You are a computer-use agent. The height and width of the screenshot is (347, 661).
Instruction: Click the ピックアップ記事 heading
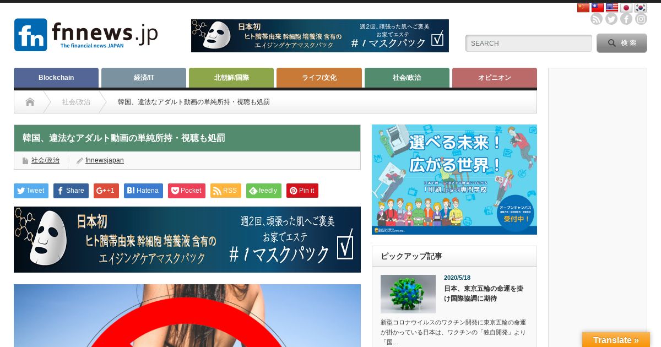click(x=411, y=256)
